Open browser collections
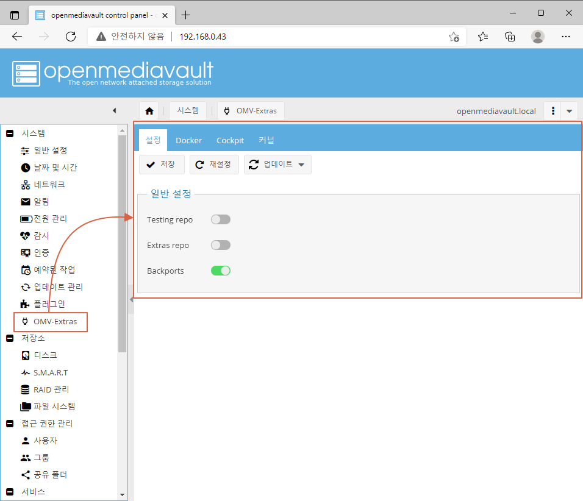 (x=510, y=37)
